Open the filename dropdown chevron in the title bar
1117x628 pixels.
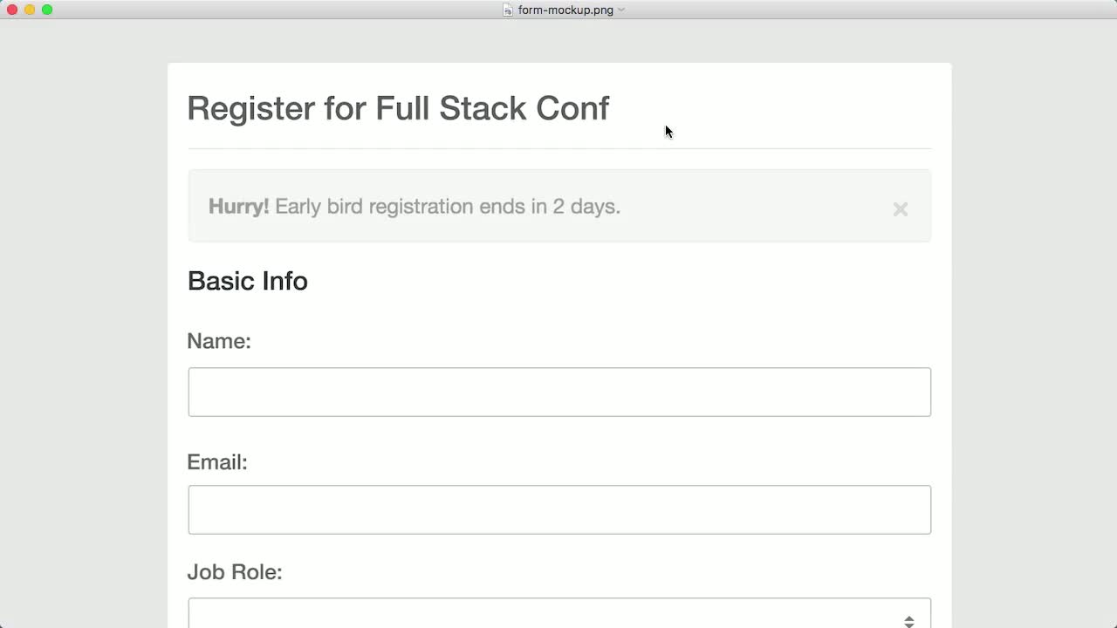pos(620,10)
